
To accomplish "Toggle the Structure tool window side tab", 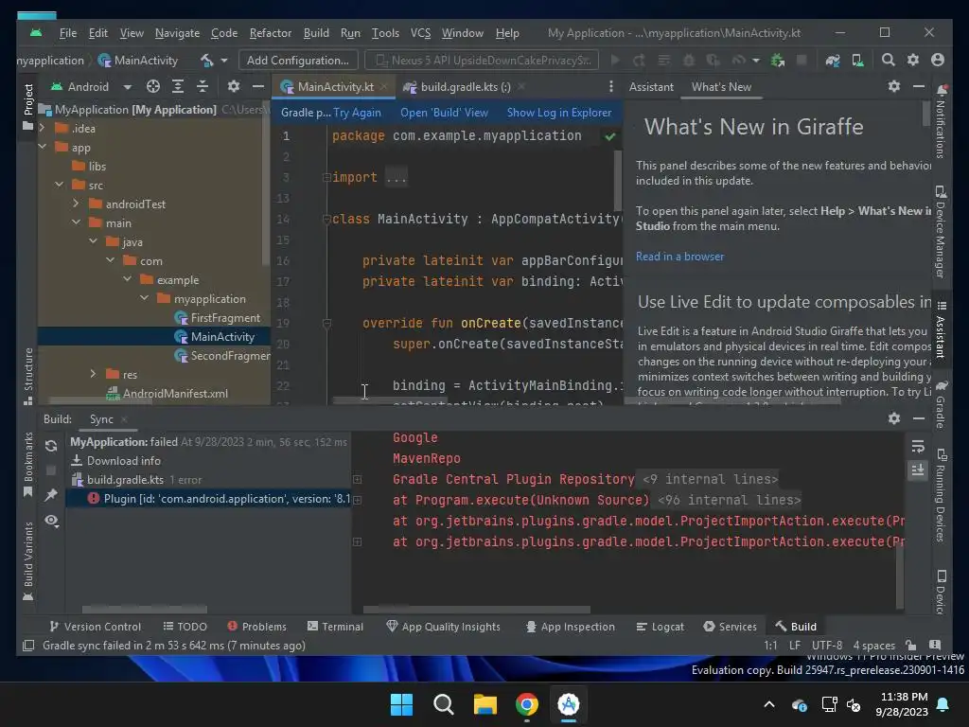I will pyautogui.click(x=27, y=376).
